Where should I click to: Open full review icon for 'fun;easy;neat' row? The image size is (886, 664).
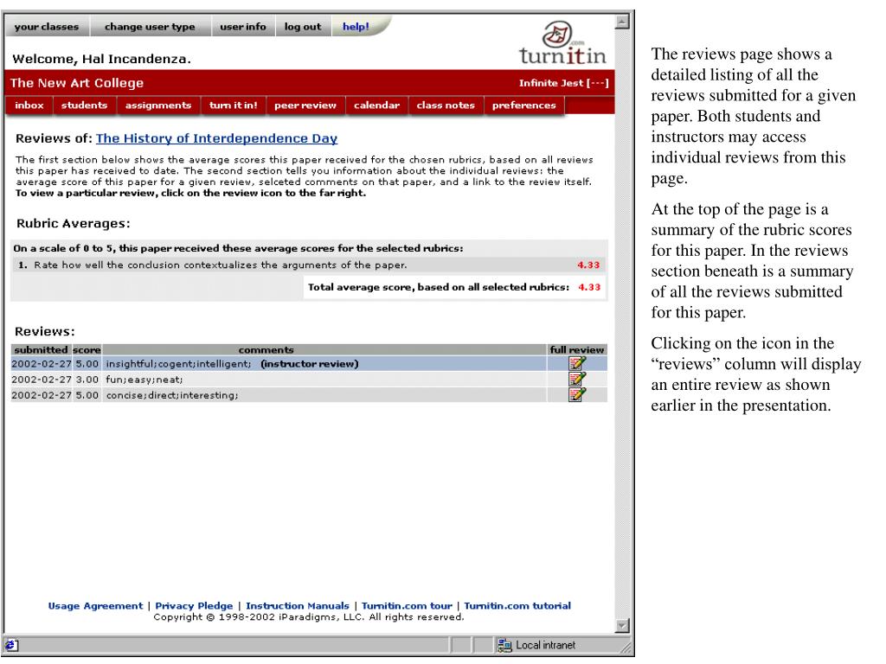(x=577, y=379)
